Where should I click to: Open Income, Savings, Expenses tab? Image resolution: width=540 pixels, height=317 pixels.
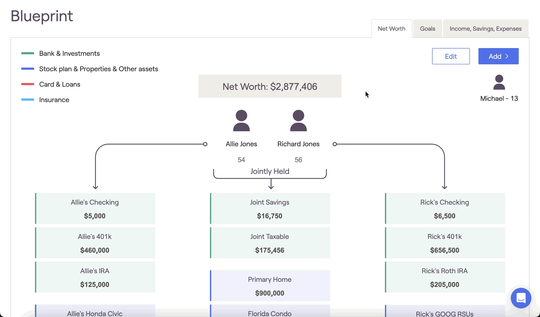click(x=485, y=29)
